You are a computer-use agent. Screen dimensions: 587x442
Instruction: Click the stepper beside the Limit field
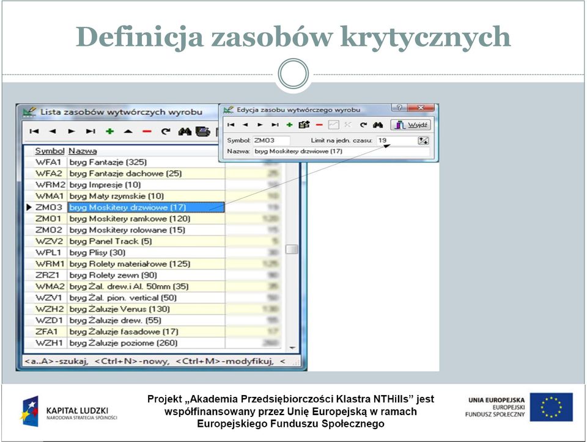(x=423, y=140)
